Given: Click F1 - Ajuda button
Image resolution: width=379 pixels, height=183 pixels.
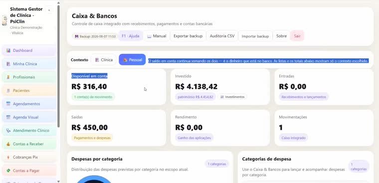Looking at the screenshot, I should click(131, 36).
